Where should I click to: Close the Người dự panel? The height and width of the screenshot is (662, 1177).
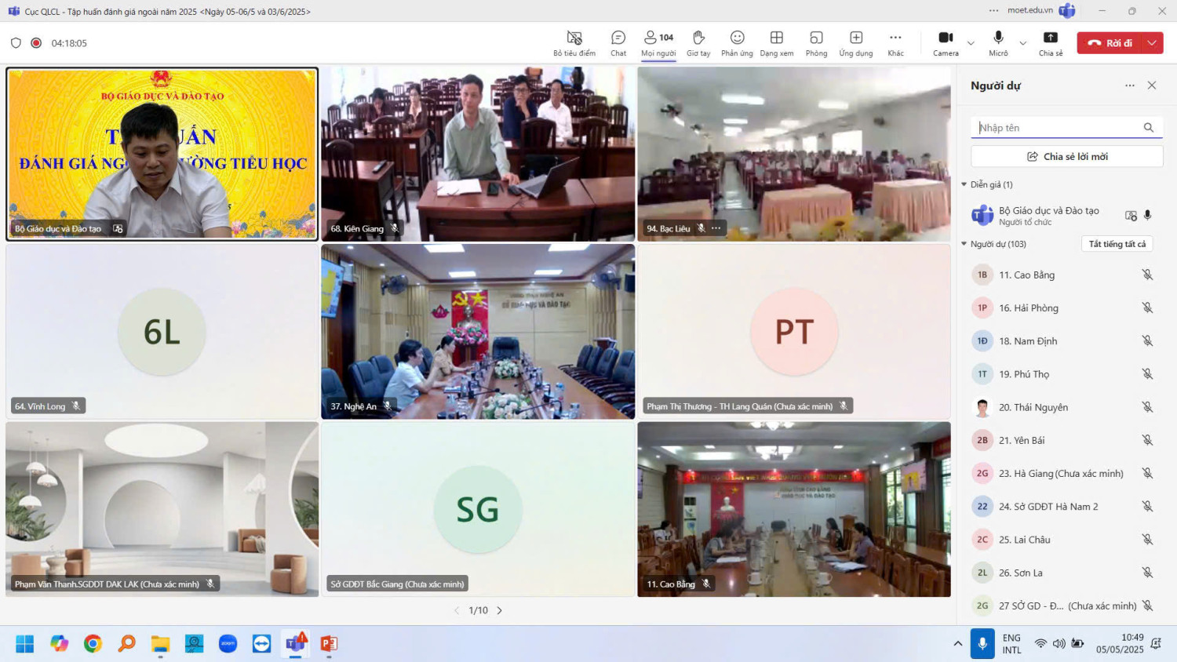(1152, 85)
